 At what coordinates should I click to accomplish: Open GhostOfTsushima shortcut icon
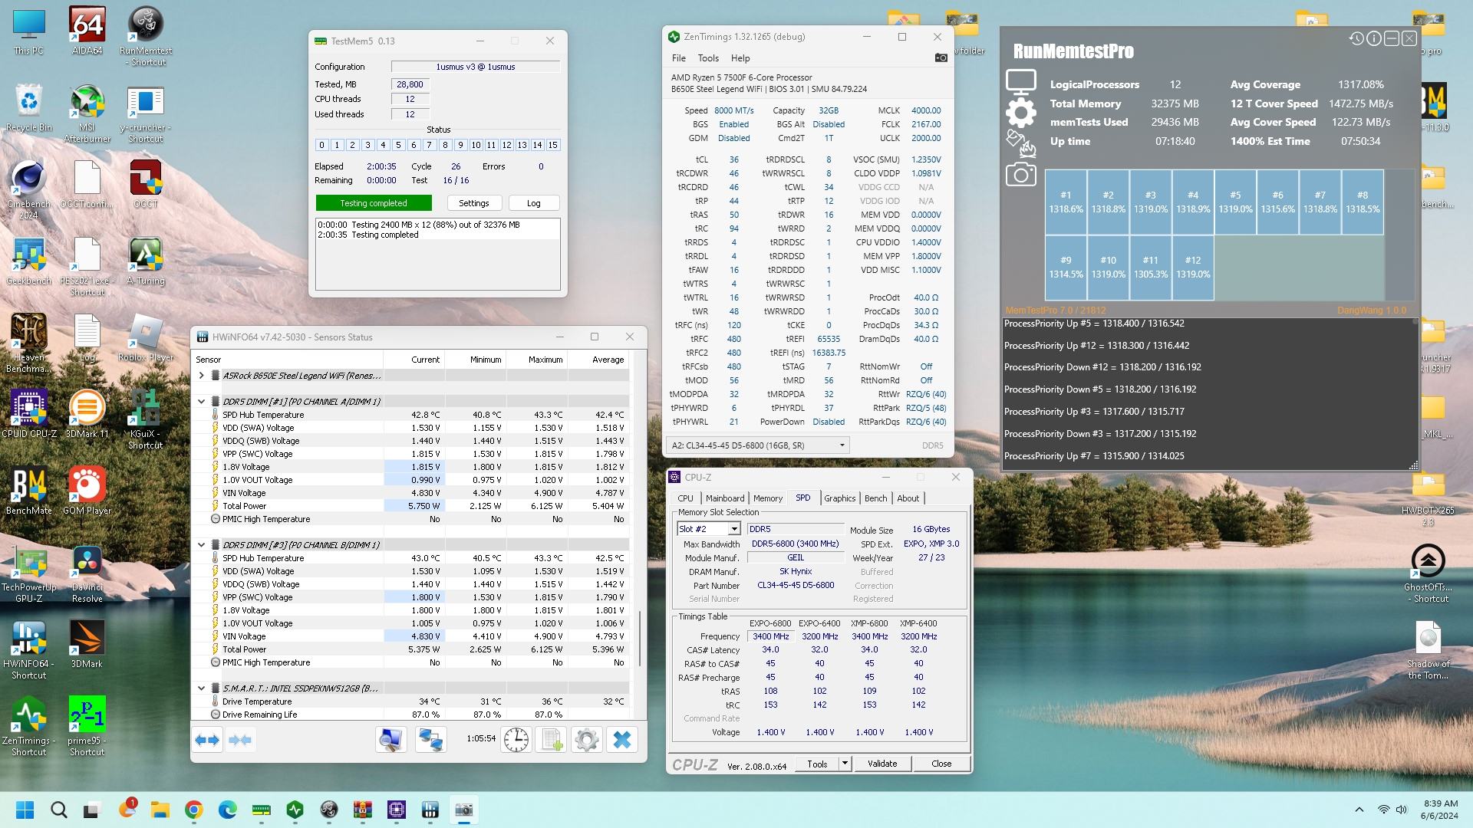(1428, 573)
